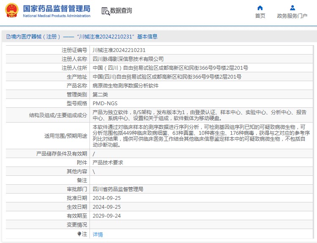Image resolution: width=317 pixels, height=243 pixels.
Task: Select 四川省药品监督管理局 approval department
Action: [x=118, y=189]
